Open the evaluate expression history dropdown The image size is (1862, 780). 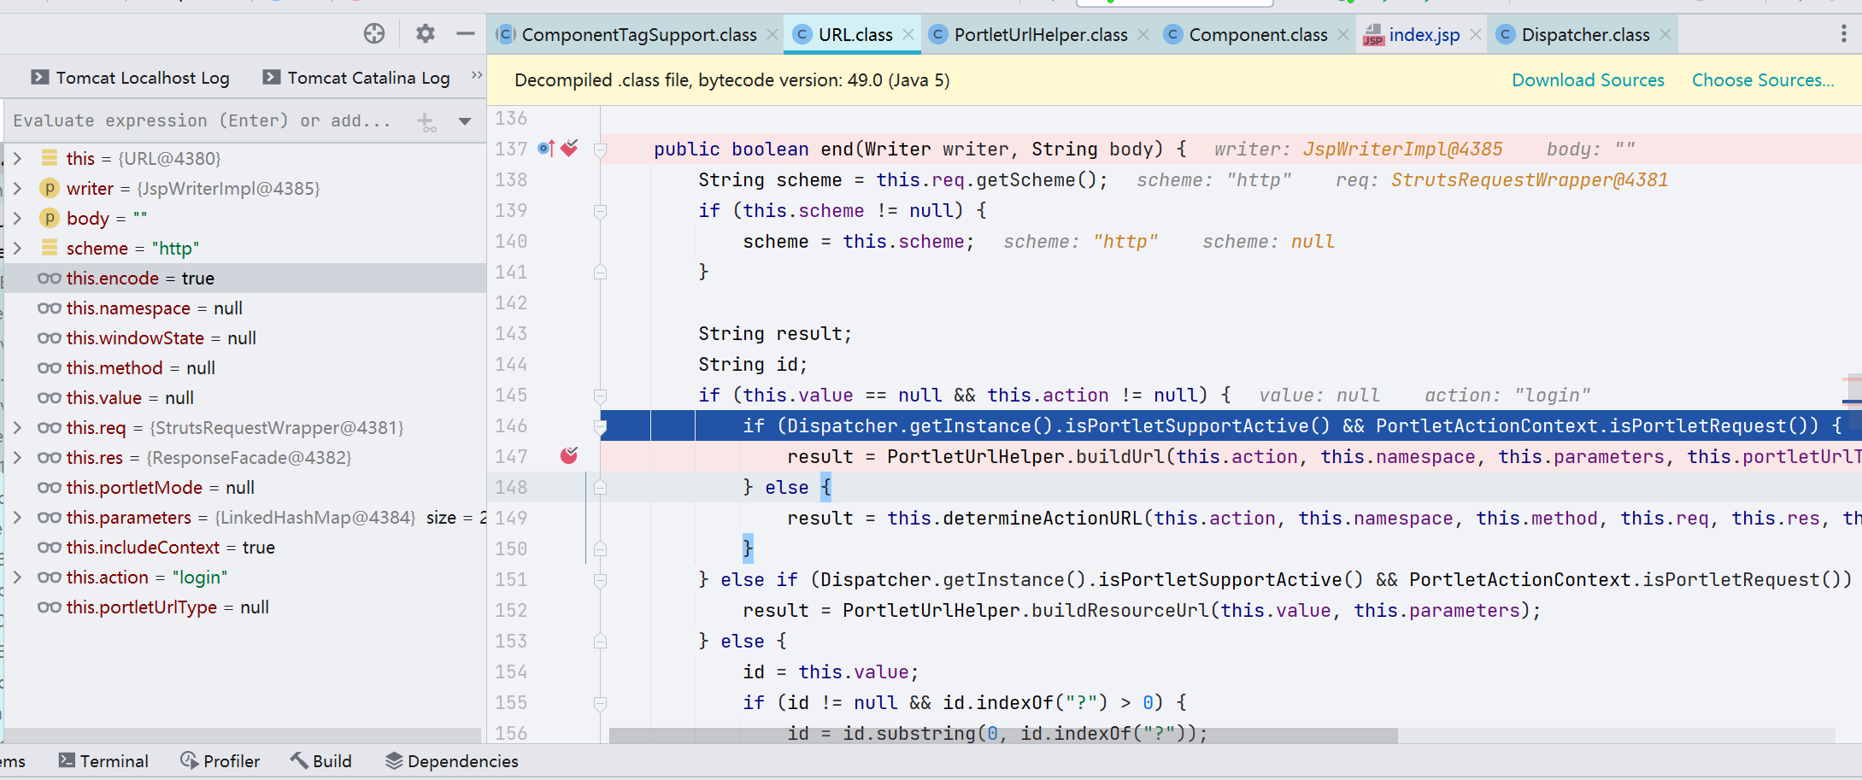pos(464,121)
